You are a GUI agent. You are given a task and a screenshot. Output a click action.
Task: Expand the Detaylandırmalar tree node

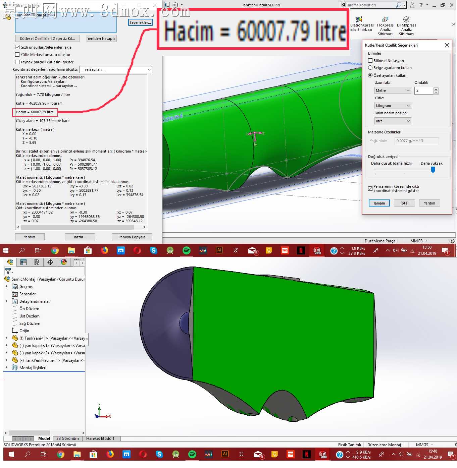click(7, 301)
